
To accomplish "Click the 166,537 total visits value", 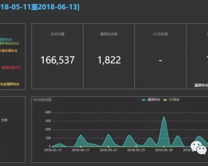I will [57, 60].
